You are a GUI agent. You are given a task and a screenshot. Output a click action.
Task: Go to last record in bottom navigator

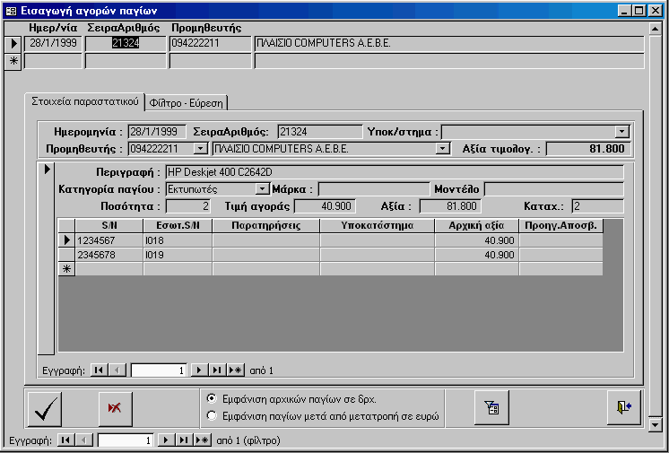(182, 440)
